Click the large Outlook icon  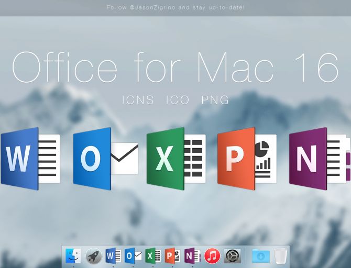(105, 159)
